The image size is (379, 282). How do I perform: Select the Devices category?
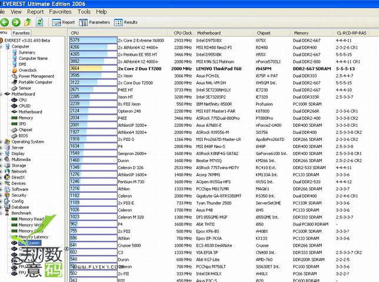pos(18,183)
